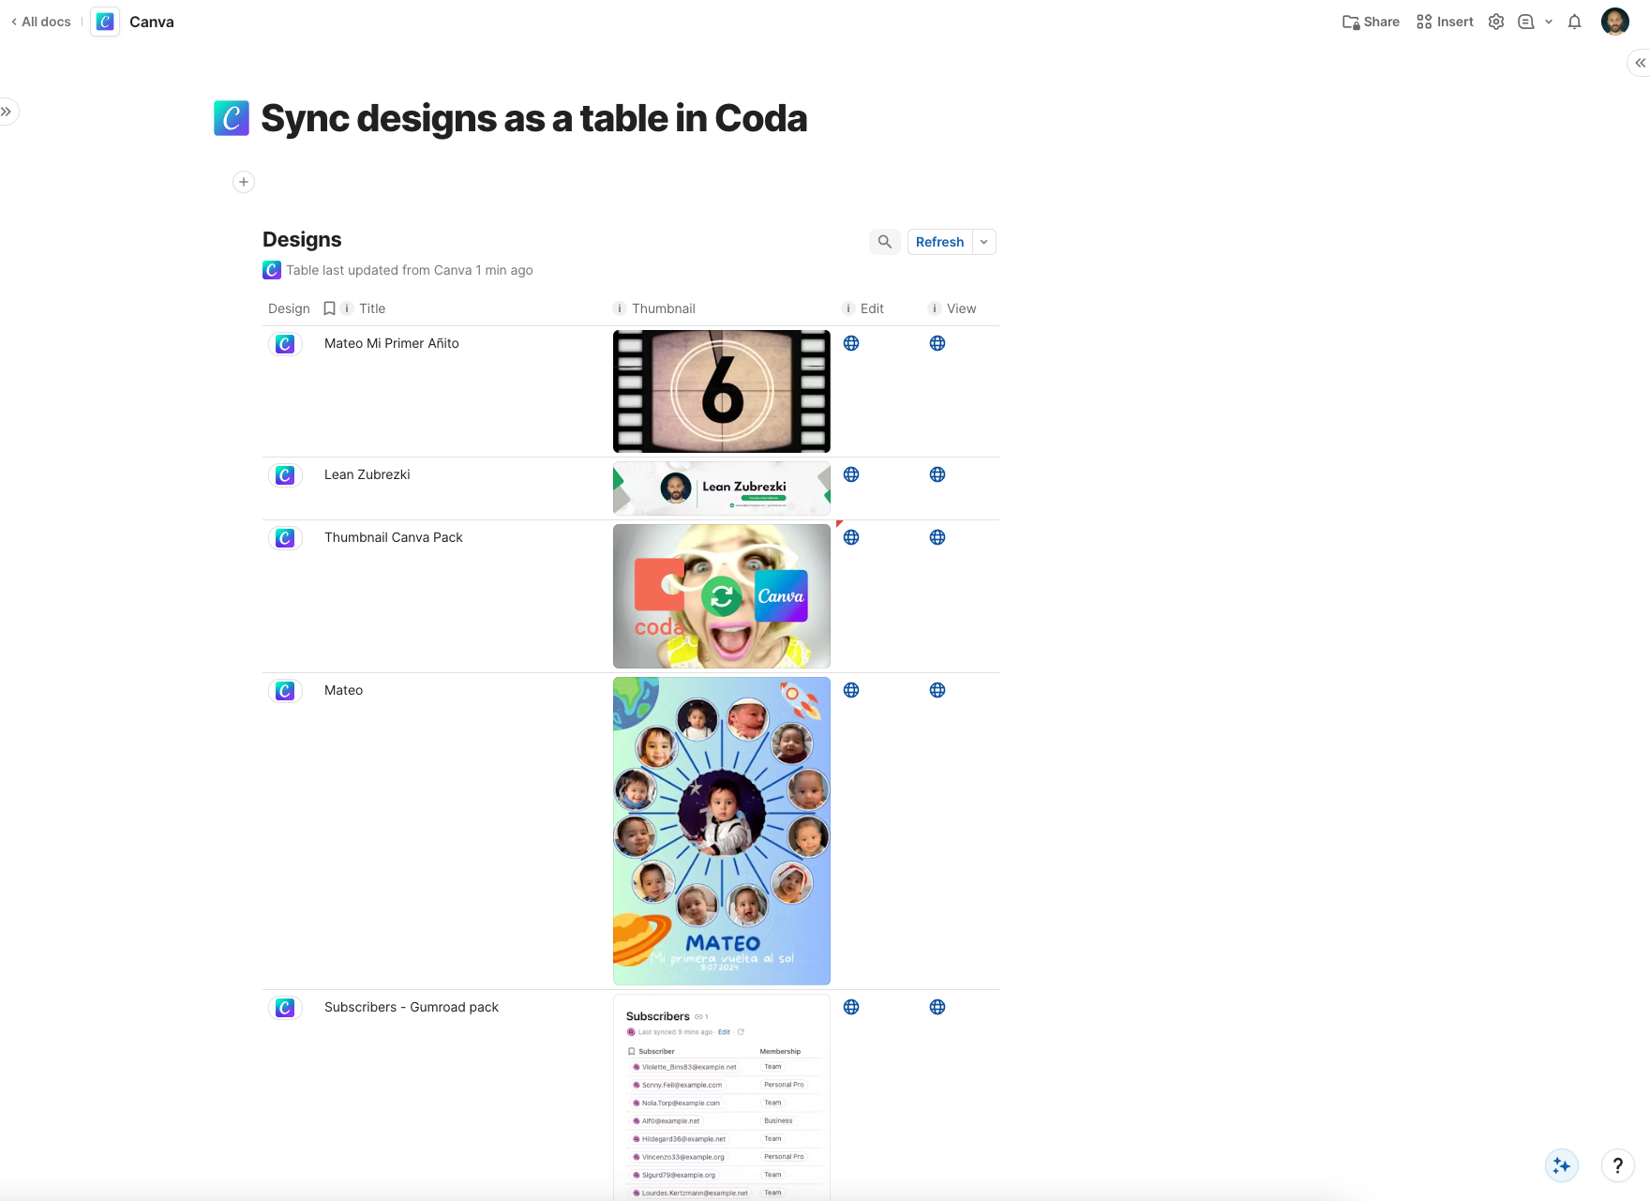The width and height of the screenshot is (1650, 1201).
Task: Click the add-content plus button
Action: [x=244, y=182]
